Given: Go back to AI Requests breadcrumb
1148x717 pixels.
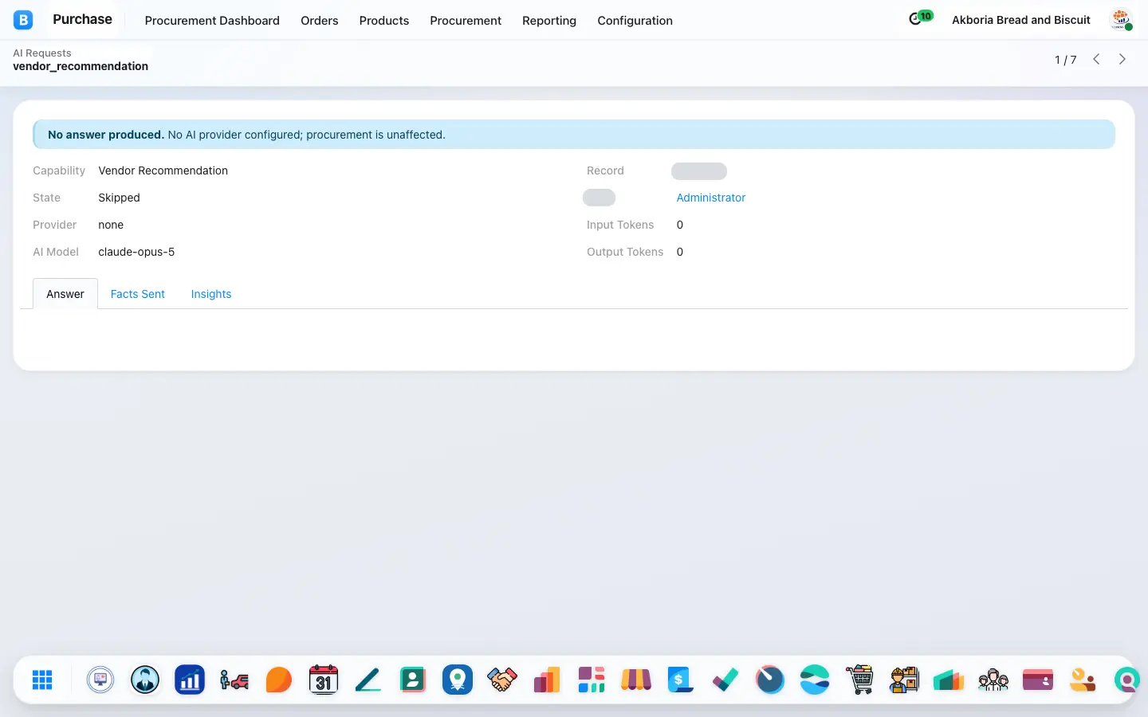Looking at the screenshot, I should (42, 53).
